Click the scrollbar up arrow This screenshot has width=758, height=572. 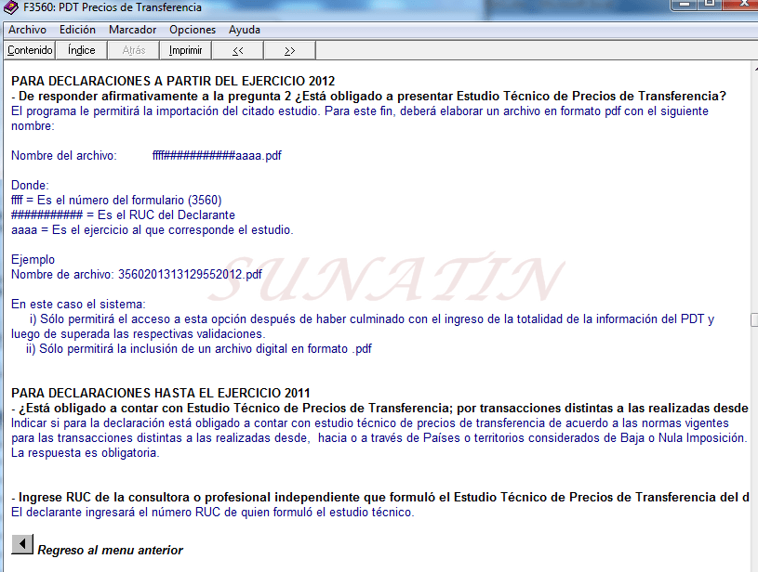[x=753, y=69]
